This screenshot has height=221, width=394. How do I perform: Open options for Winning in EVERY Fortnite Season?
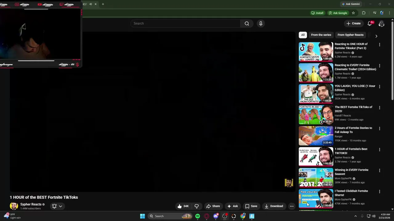coord(380,170)
